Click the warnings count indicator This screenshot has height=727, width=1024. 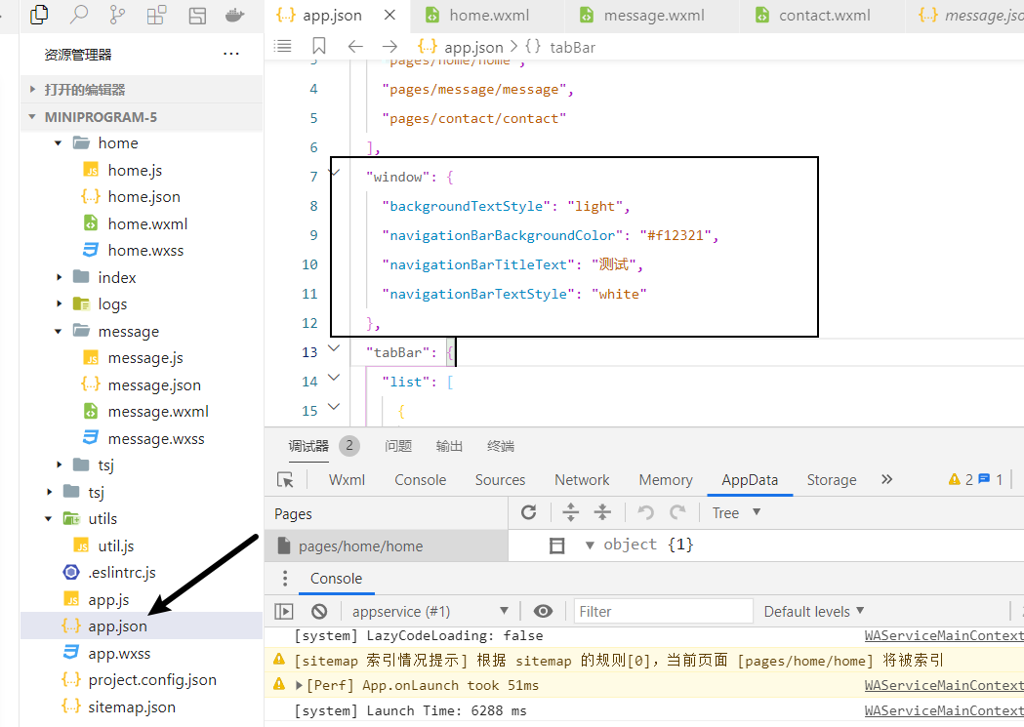[x=960, y=480]
